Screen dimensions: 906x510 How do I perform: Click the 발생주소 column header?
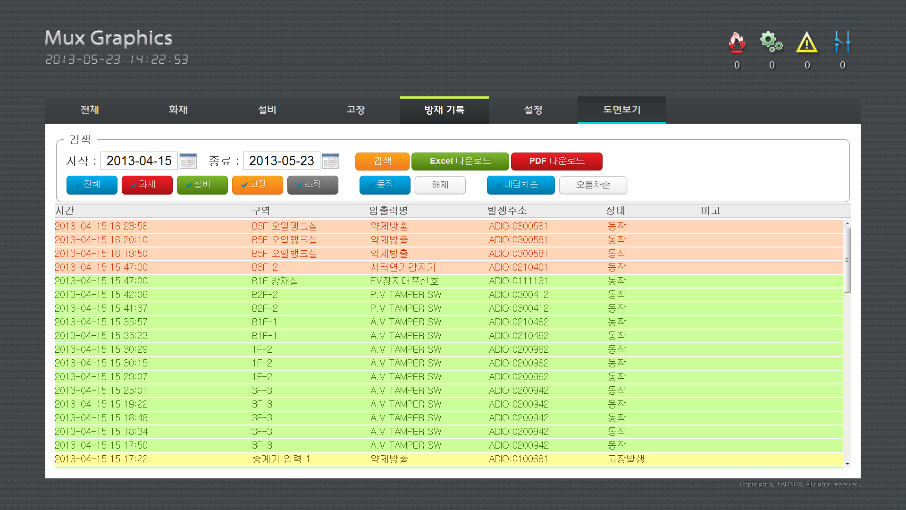click(x=507, y=211)
